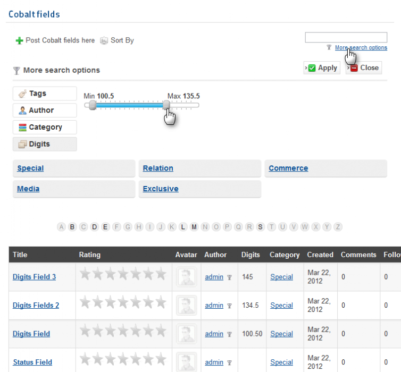Click the Sort By icon
This screenshot has width=401, height=372.
click(x=104, y=40)
